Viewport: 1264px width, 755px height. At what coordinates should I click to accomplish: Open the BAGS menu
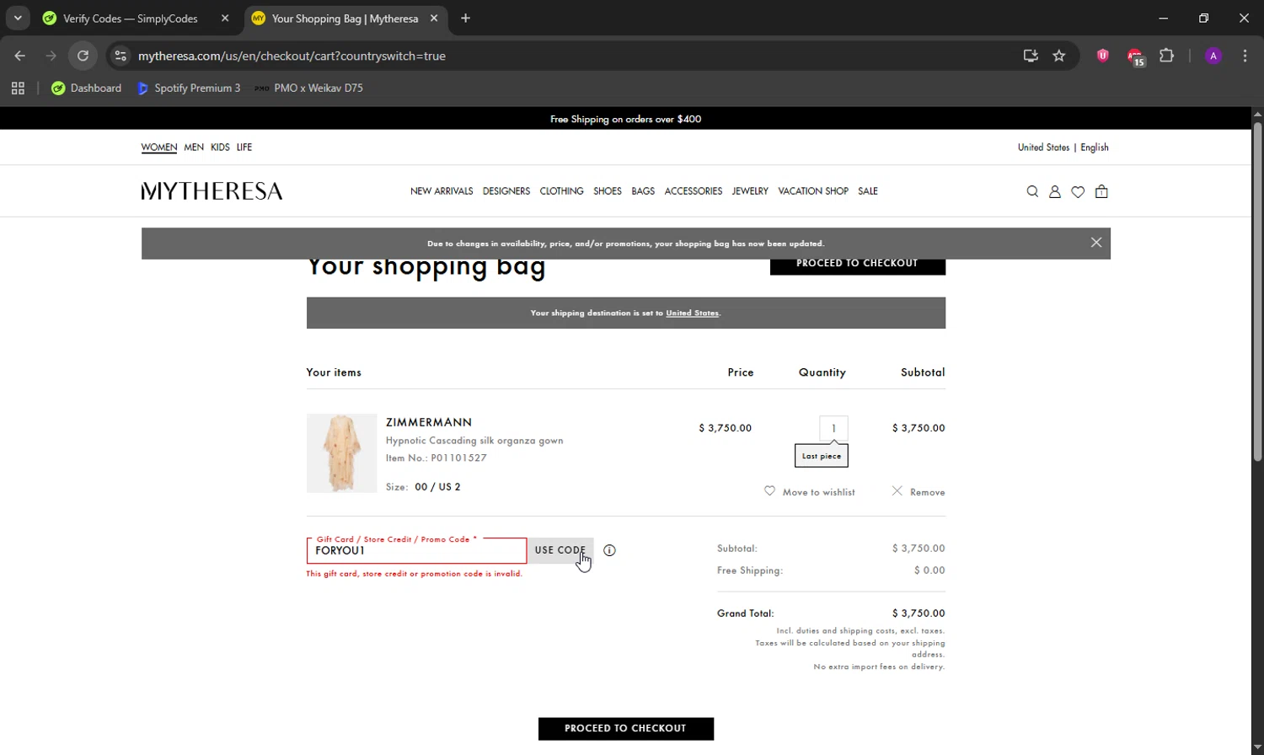tap(643, 191)
